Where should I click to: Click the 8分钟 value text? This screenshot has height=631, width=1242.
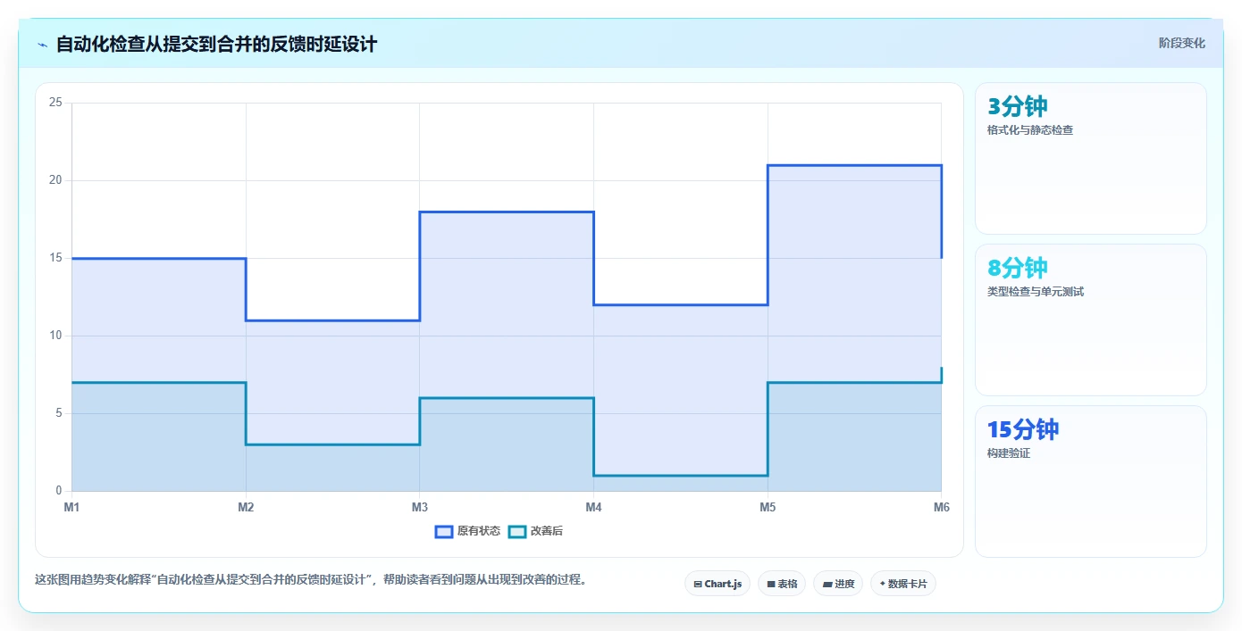pos(1018,268)
